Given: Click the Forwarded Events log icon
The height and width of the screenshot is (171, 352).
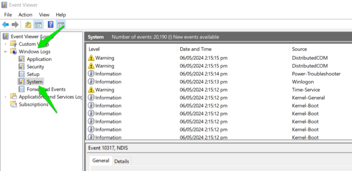Looking at the screenshot, I should 22,89.
